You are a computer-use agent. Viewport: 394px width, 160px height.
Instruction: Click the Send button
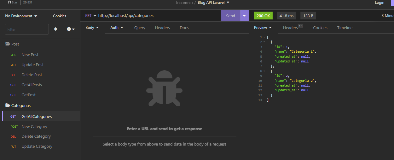pyautogui.click(x=230, y=16)
